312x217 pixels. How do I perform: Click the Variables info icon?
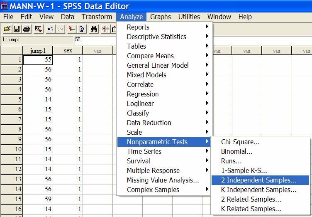click(82, 29)
